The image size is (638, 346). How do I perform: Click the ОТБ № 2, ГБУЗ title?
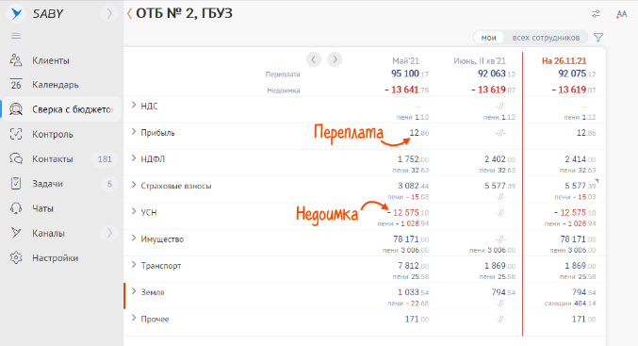(x=184, y=14)
